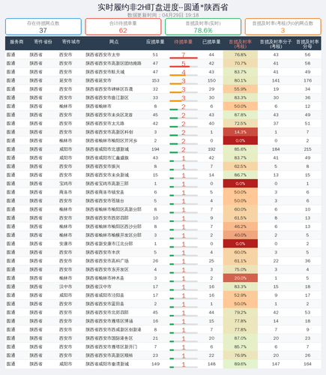
Task: Click network cell 陕西省西安市曲江新区
Action: coord(107,97)
